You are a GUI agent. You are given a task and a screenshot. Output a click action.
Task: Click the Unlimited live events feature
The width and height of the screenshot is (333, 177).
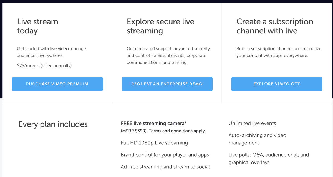click(x=252, y=123)
